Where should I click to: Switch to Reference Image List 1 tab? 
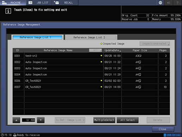tap(37, 37)
